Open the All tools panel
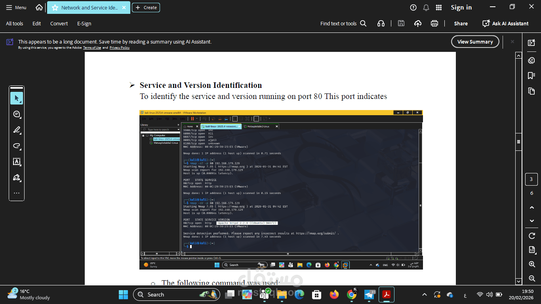Screen dimensions: 541x304 [x=15, y=23]
